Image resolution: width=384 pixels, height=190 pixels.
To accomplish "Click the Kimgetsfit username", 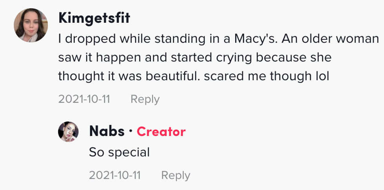I will pos(94,18).
